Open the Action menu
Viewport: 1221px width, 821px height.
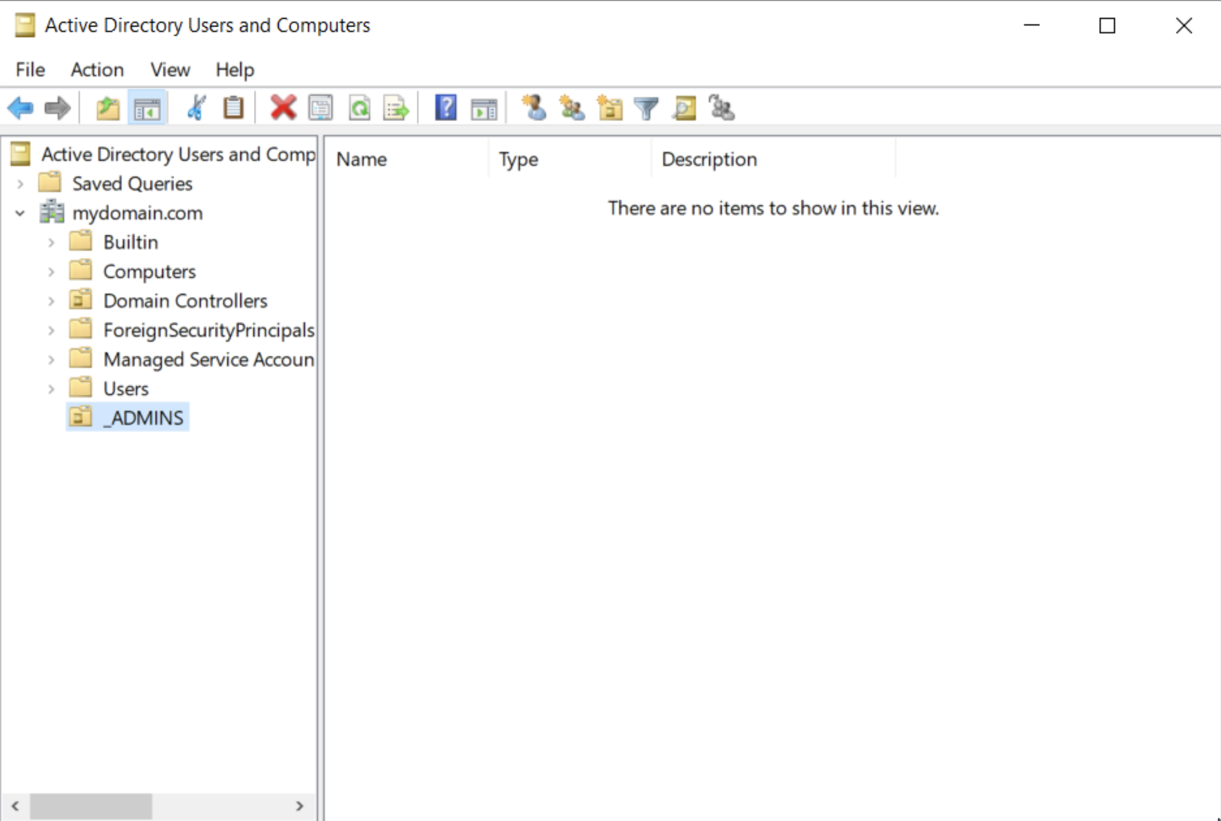(x=97, y=70)
